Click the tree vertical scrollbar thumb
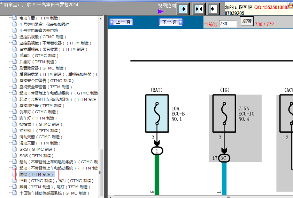Image resolution: width=293 pixels, height=198 pixels. (101, 172)
